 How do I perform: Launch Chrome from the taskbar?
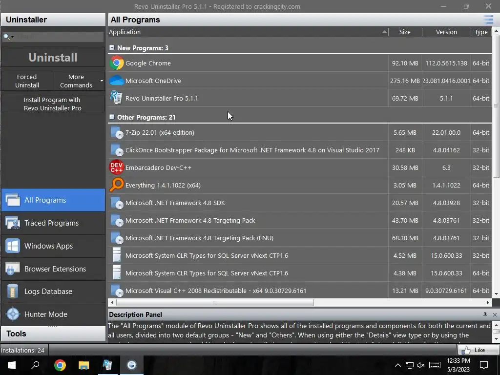[x=60, y=365]
